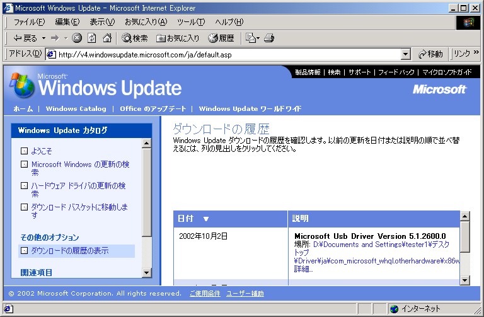This screenshot has width=484, height=317.
Task: Open the ツール(T) menu
Action: click(x=191, y=22)
